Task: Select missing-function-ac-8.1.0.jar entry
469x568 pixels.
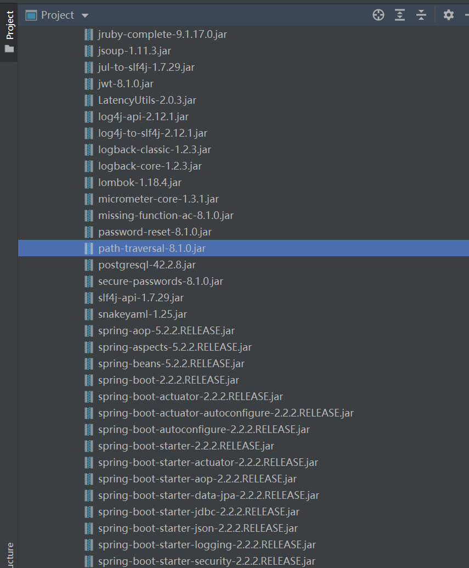Action: [x=166, y=216]
